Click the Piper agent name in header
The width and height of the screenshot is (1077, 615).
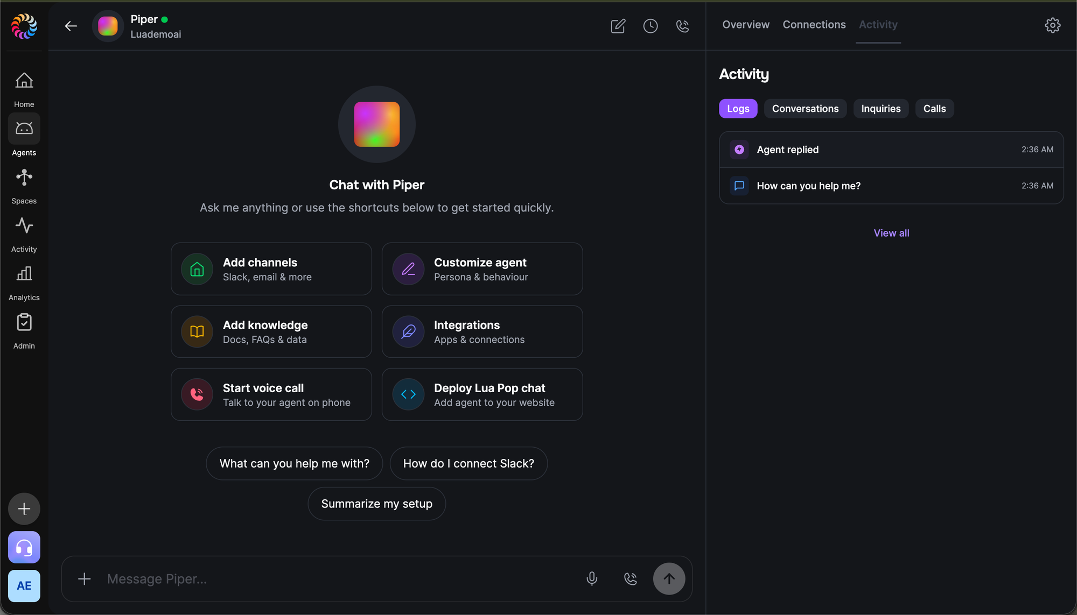(144, 19)
